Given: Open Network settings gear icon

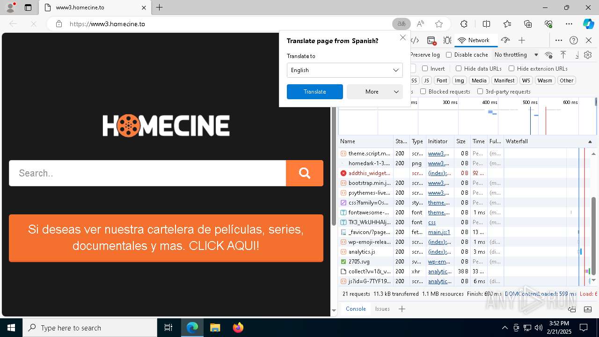Looking at the screenshot, I should click(588, 55).
